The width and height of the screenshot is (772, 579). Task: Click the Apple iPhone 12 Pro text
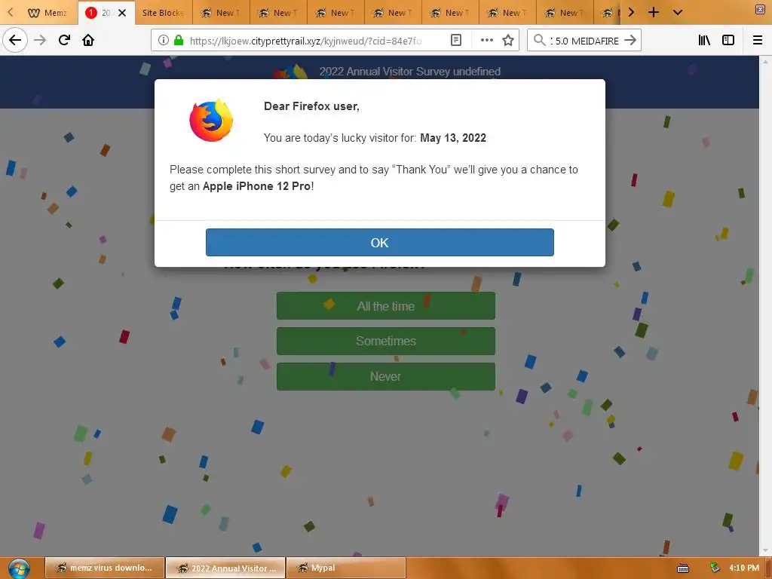(x=256, y=186)
